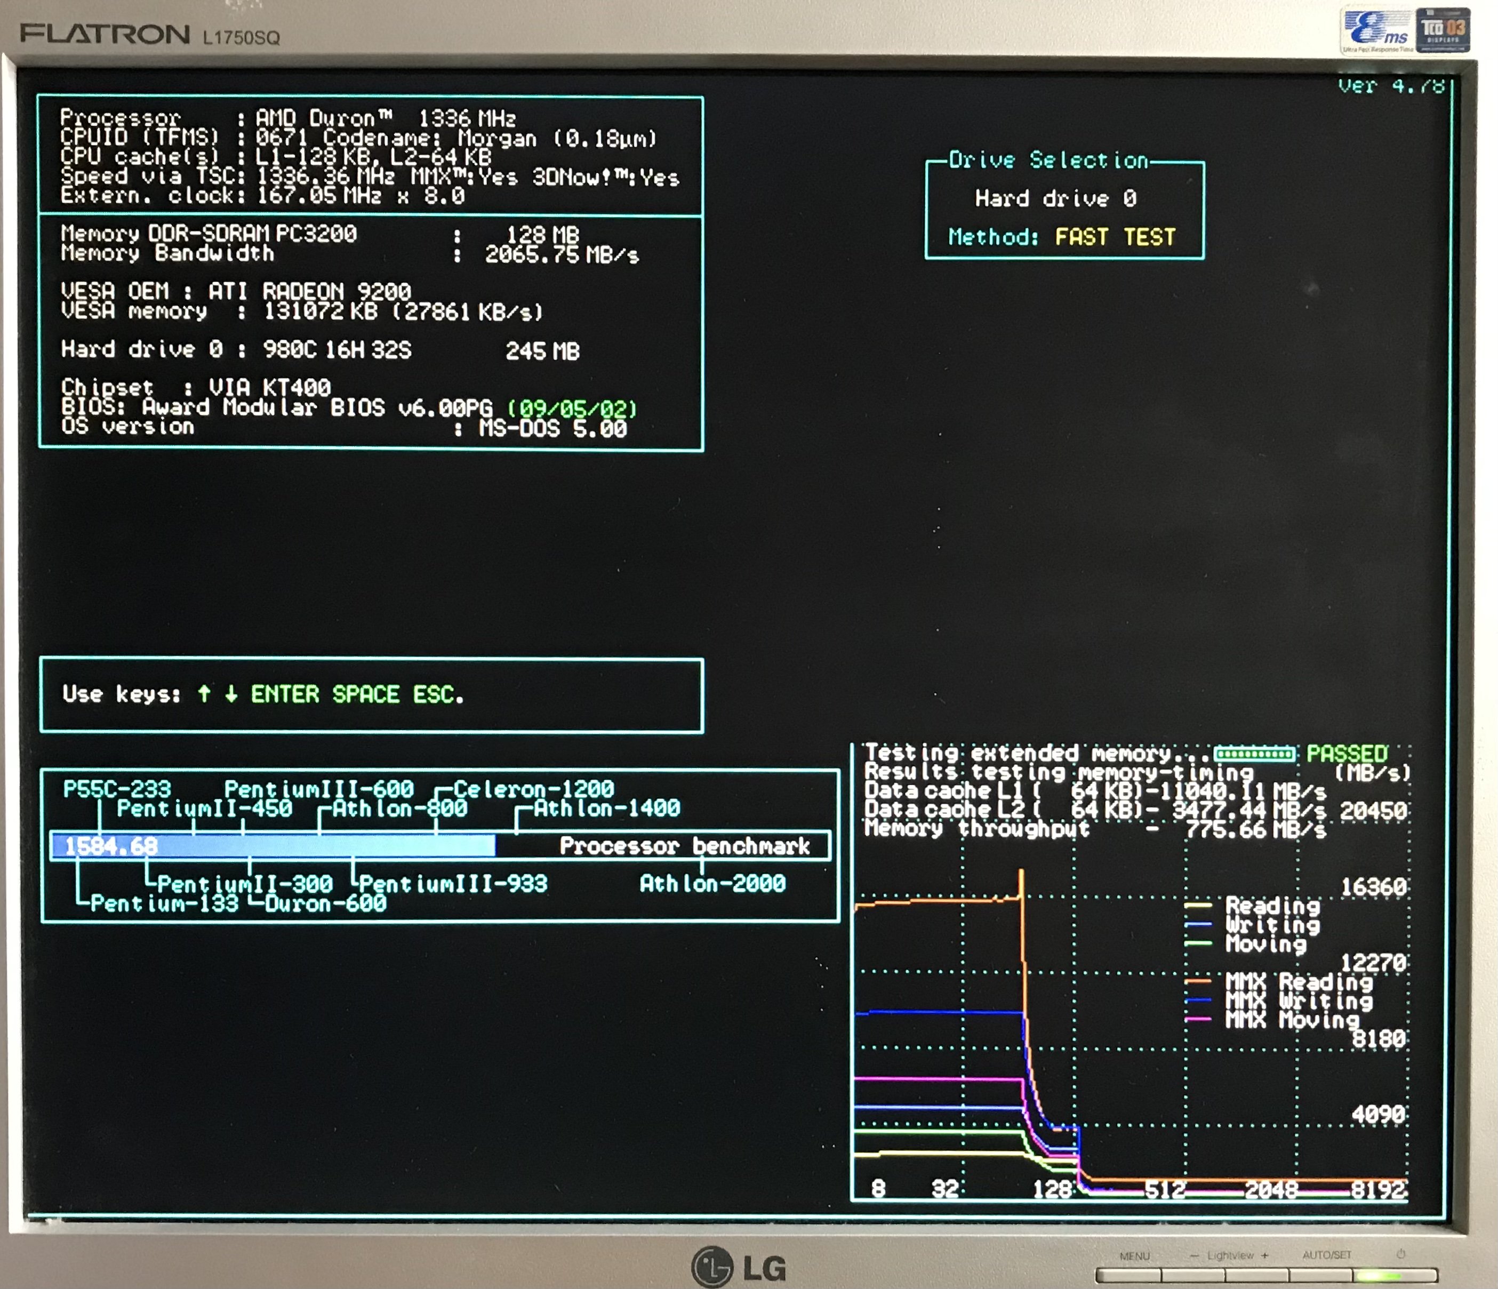
Task: Select Hard drive 0 in Drive Selection
Action: pyautogui.click(x=1055, y=198)
